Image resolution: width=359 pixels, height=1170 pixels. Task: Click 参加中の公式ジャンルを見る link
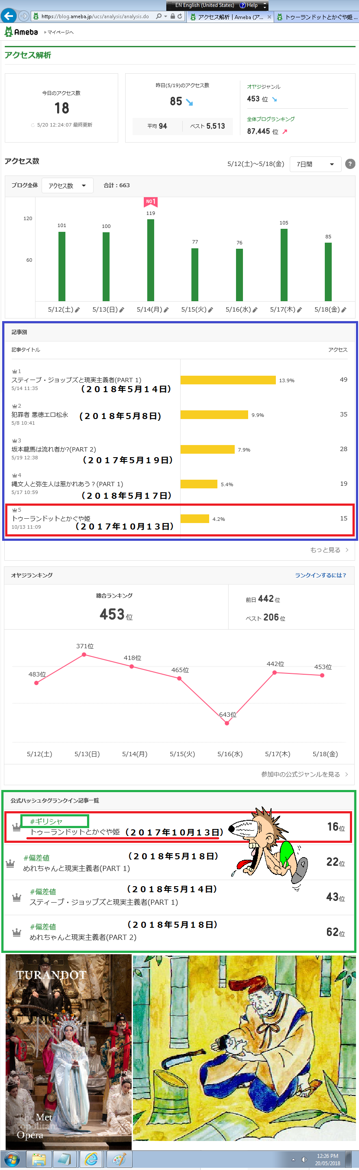pyautogui.click(x=304, y=774)
